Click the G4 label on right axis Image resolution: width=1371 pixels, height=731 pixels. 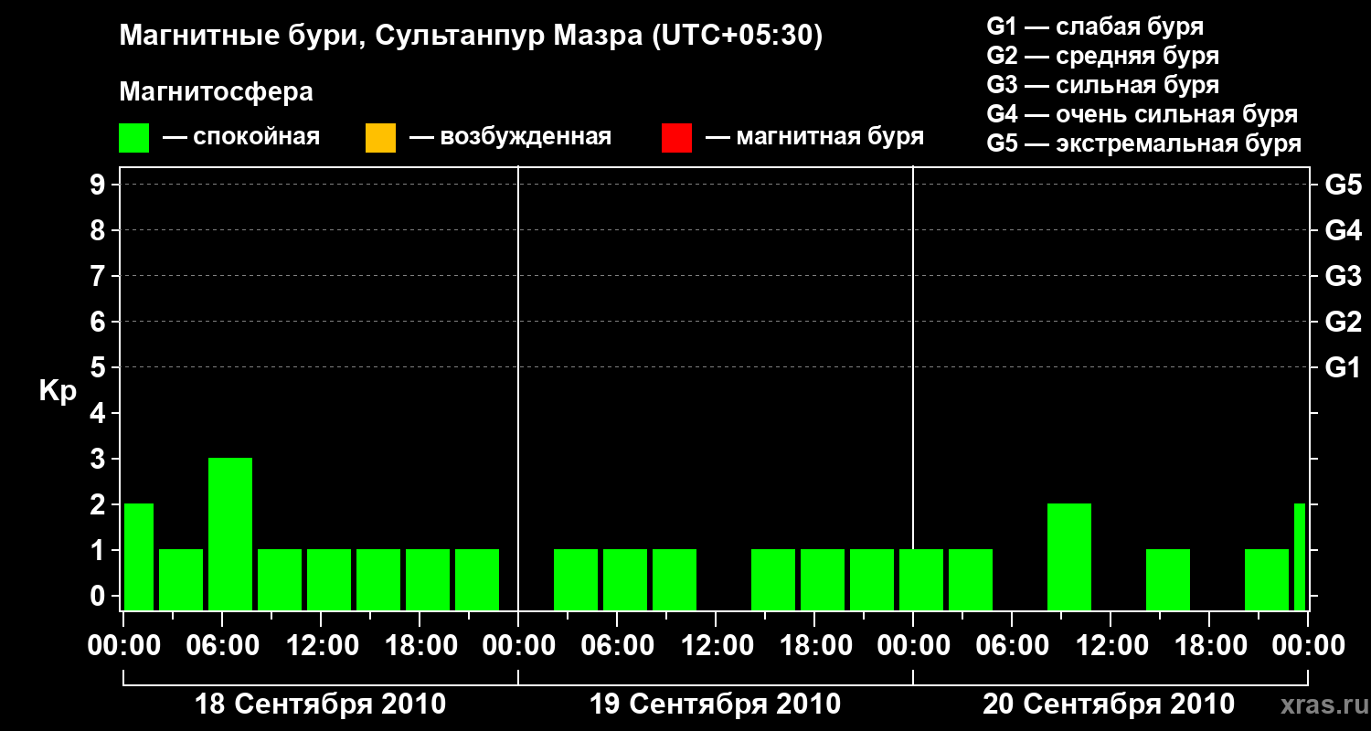[x=1343, y=231]
